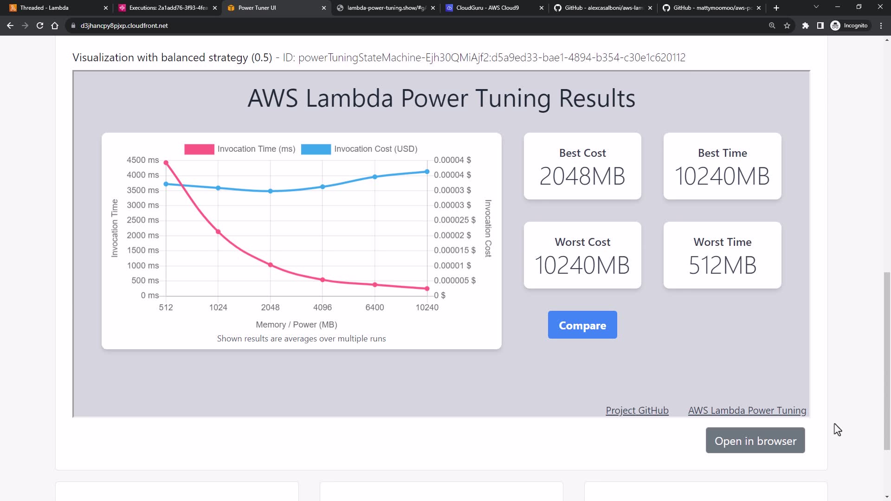Switch to CloudGuru - AWS Cloud9 tab
This screenshot has height=501, width=891.
[x=487, y=8]
